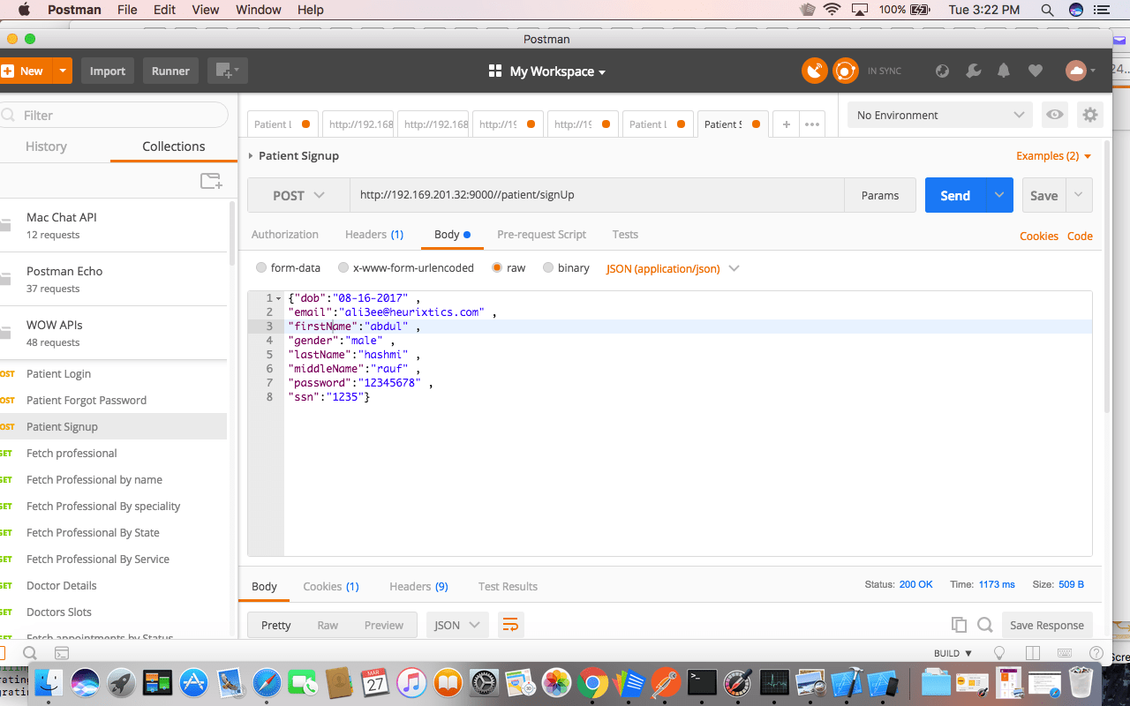
Task: Open the user account avatar menu
Action: pos(1081,71)
